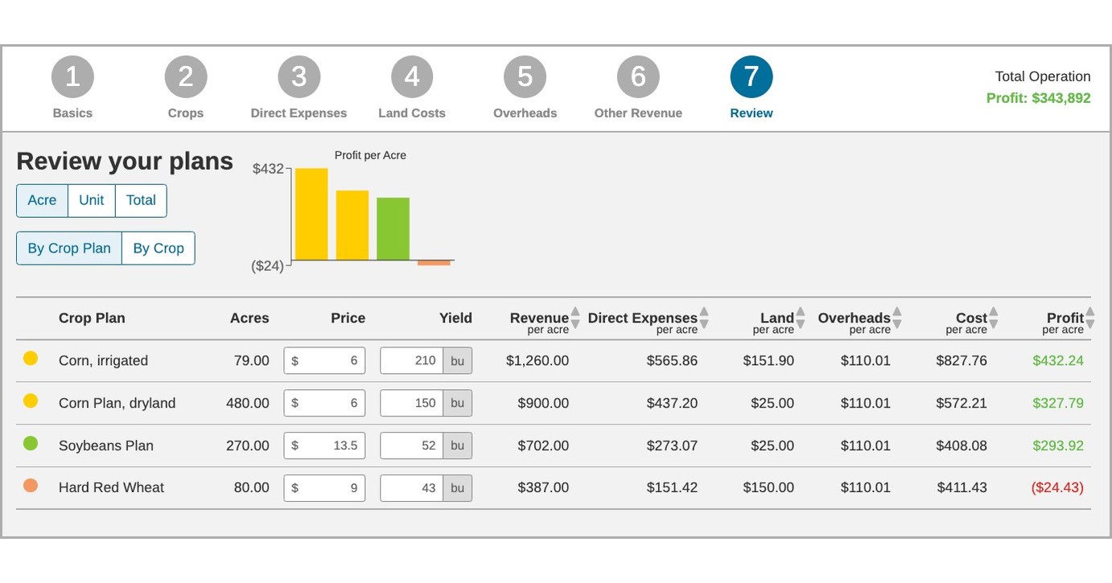Viewport: 1112px width, 583px height.
Task: Click the bu unit button for Soybeans Plan
Action: tap(457, 445)
